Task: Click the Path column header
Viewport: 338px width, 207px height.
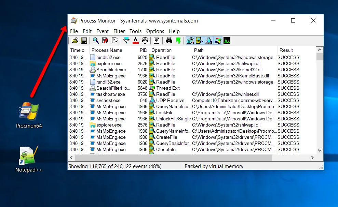Action: [234, 50]
